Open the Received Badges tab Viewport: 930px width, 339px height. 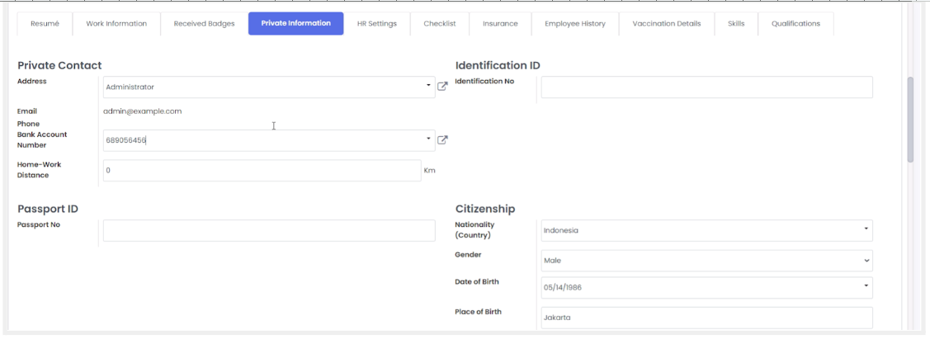[x=204, y=24]
